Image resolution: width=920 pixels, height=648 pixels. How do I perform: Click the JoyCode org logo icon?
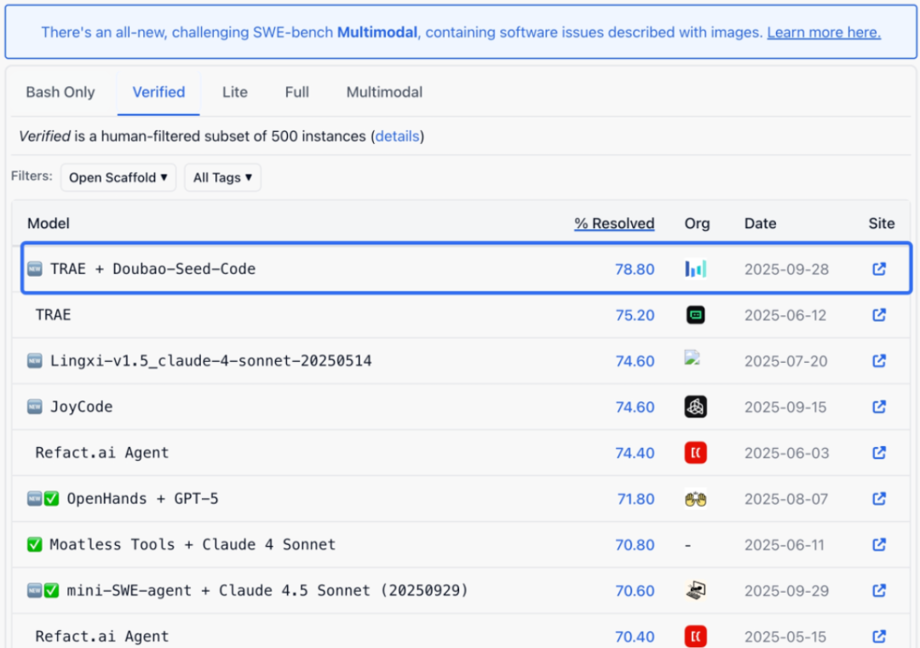pyautogui.click(x=696, y=407)
